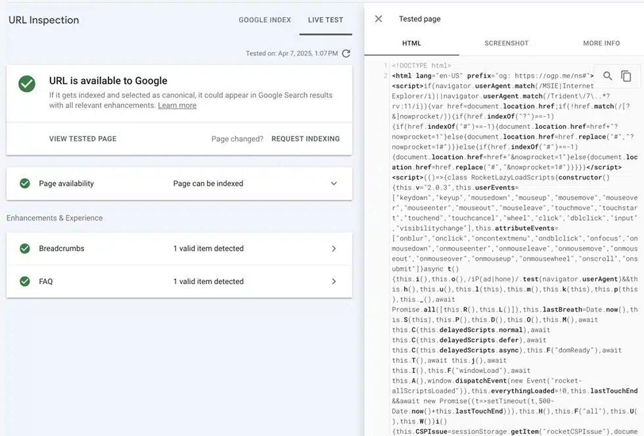Open Breadcrumbs details with the arrow

pyautogui.click(x=333, y=249)
